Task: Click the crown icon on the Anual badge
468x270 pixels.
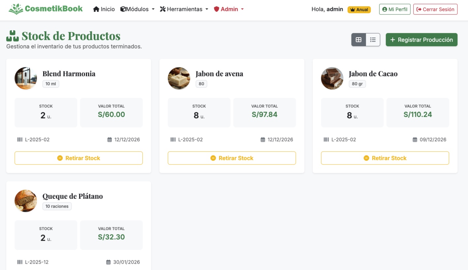Action: (x=353, y=10)
